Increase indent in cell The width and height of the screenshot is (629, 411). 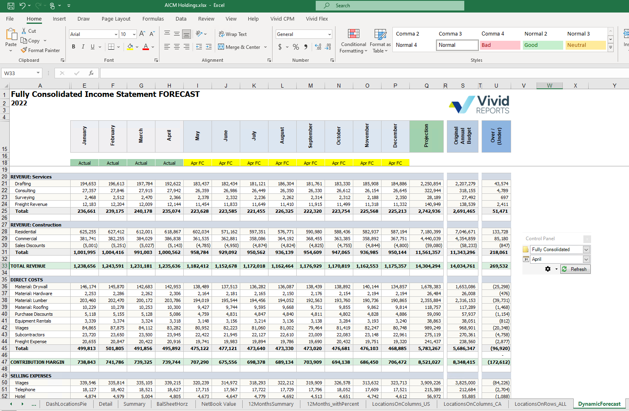209,47
